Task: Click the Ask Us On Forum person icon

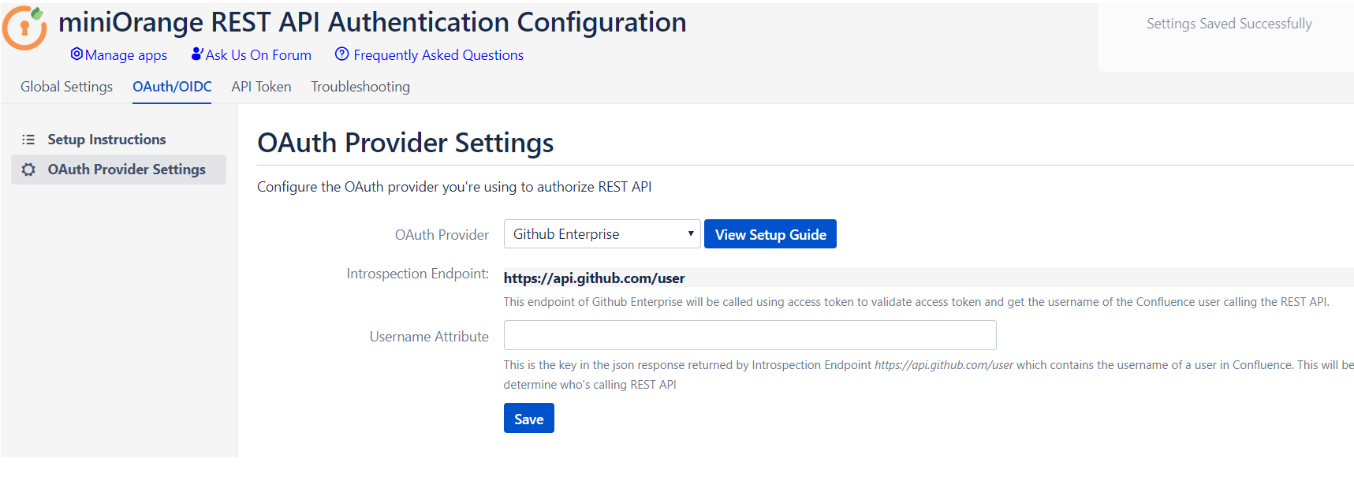Action: pyautogui.click(x=197, y=54)
